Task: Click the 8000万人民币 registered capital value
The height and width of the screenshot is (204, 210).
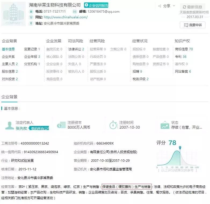Action: [79, 127]
